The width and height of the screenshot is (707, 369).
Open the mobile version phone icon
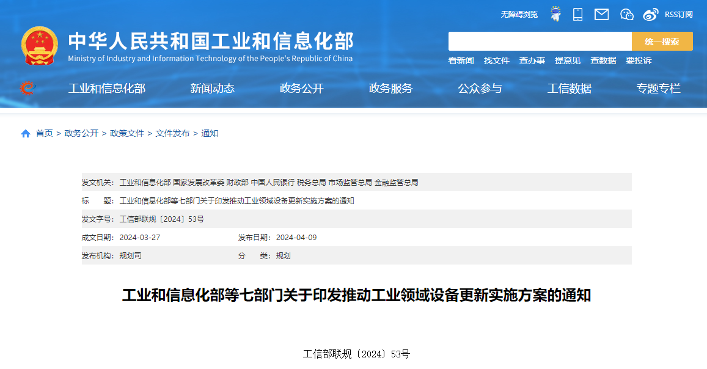click(577, 15)
